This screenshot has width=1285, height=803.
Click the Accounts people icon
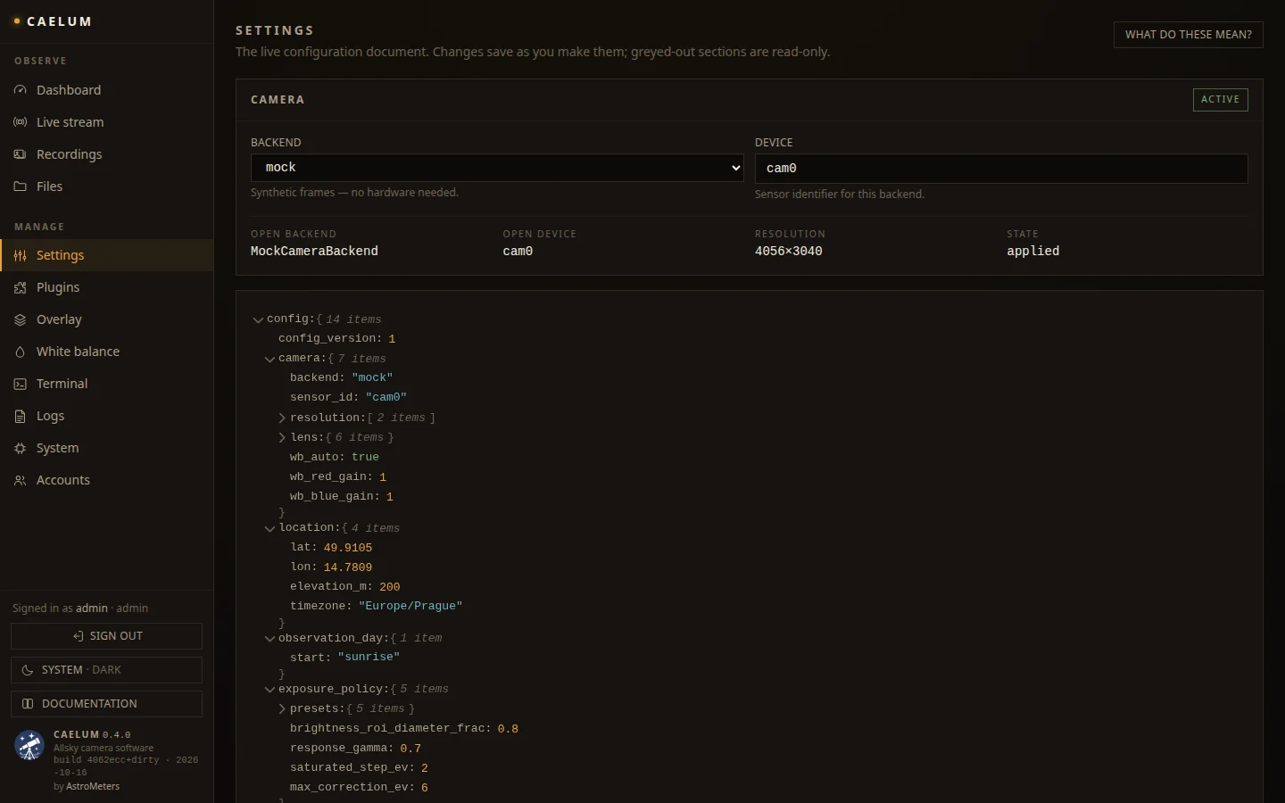pos(20,480)
